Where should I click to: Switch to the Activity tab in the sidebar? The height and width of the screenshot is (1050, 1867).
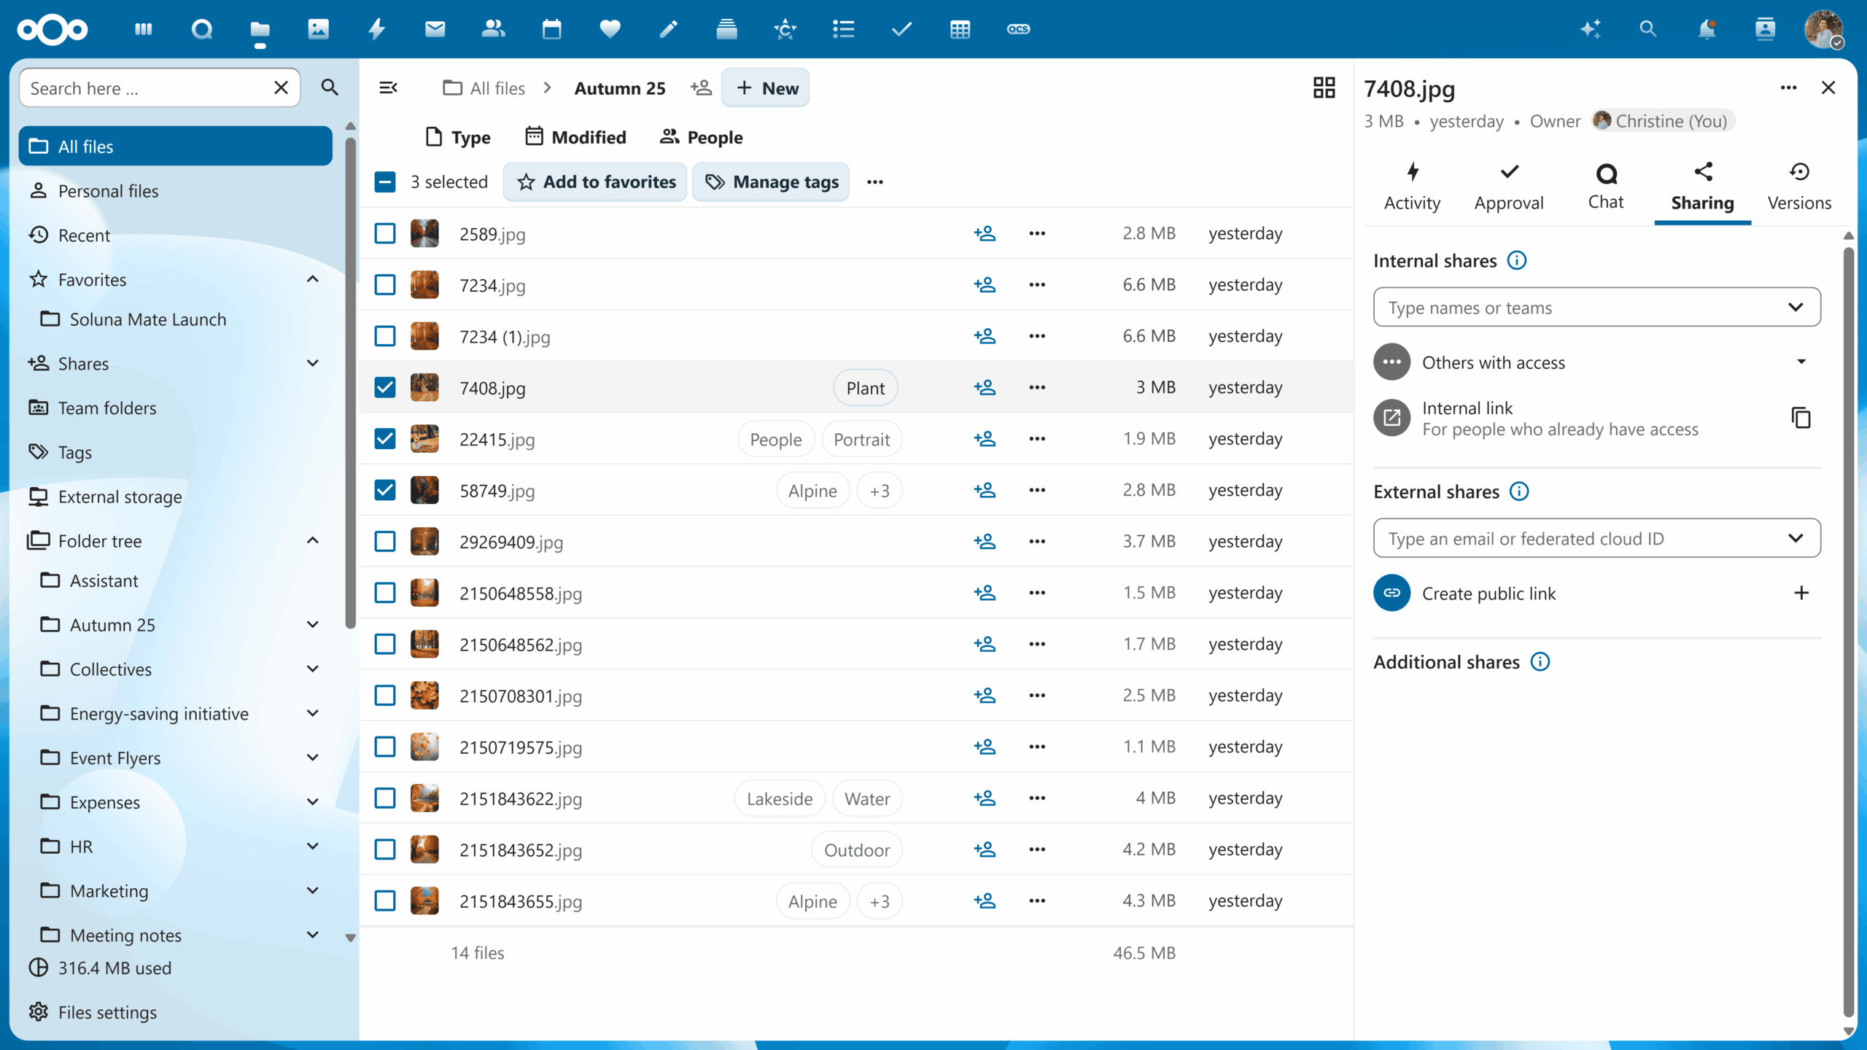click(x=1411, y=187)
